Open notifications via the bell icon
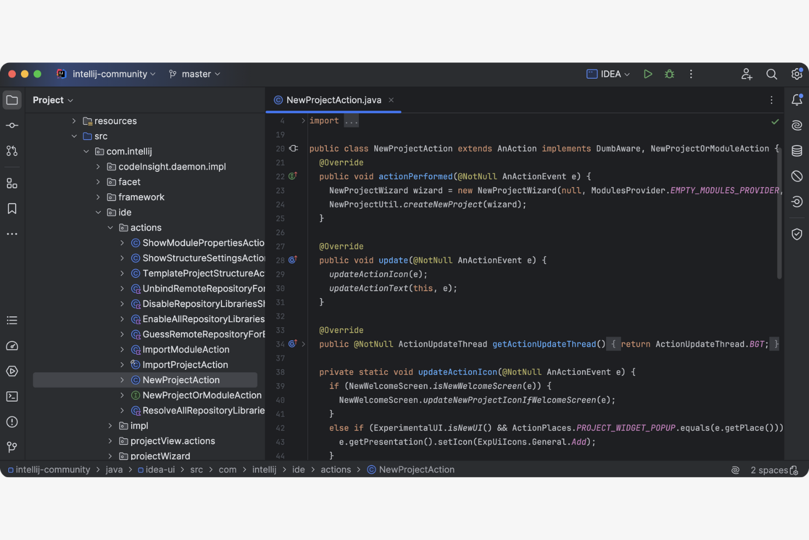This screenshot has width=809, height=540. 796,100
